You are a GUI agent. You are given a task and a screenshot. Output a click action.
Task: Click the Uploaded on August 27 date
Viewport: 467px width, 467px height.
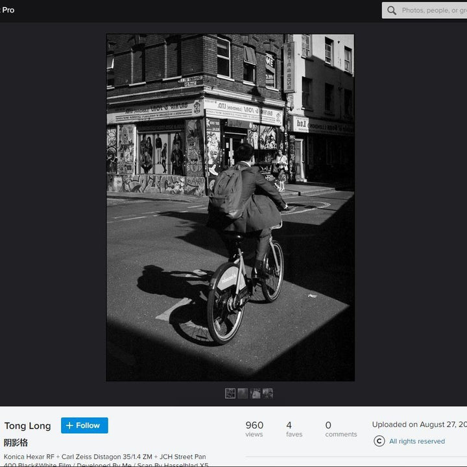pos(418,425)
